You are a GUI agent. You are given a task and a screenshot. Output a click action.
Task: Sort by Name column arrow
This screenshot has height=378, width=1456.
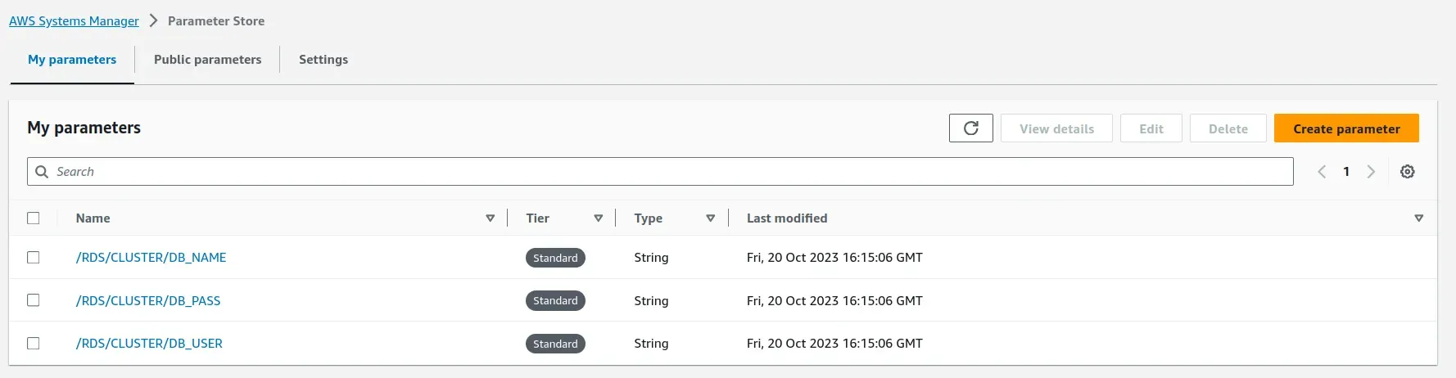(490, 218)
